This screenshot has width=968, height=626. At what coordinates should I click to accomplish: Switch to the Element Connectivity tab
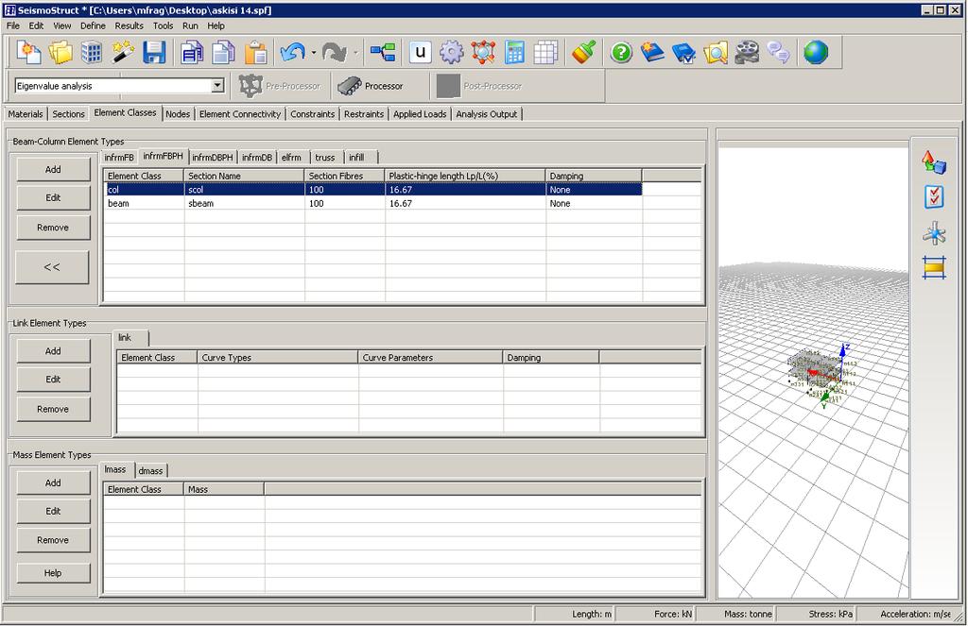point(240,114)
